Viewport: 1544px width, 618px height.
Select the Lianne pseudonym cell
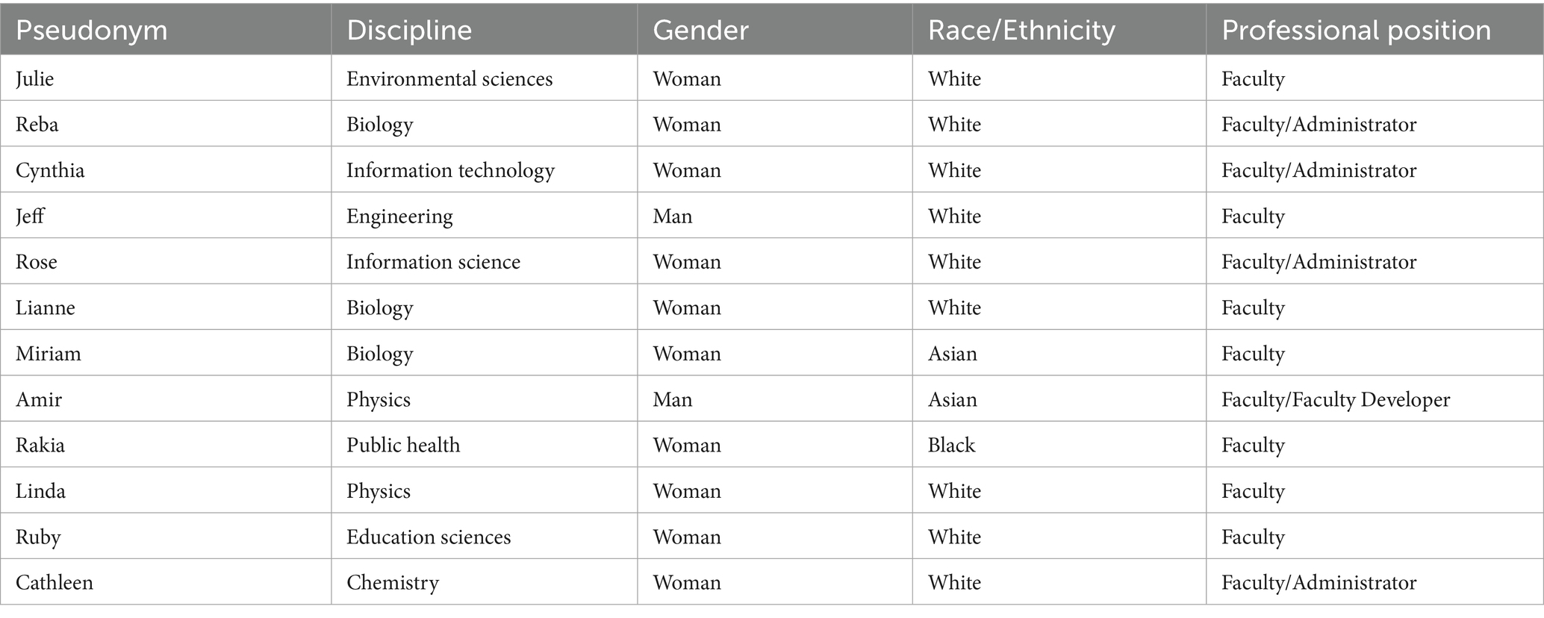click(166, 308)
